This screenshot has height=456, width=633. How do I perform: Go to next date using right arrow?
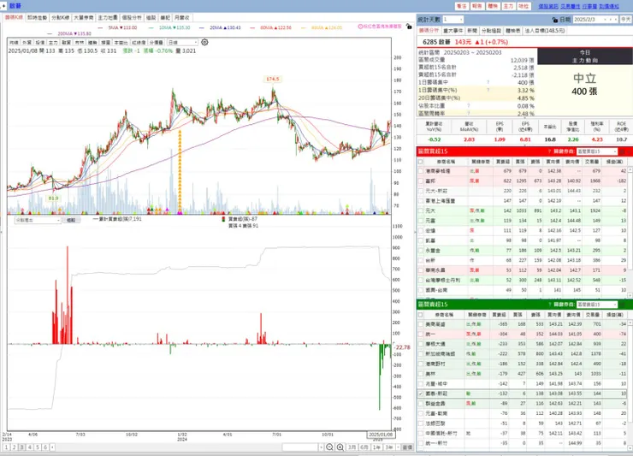(x=615, y=20)
